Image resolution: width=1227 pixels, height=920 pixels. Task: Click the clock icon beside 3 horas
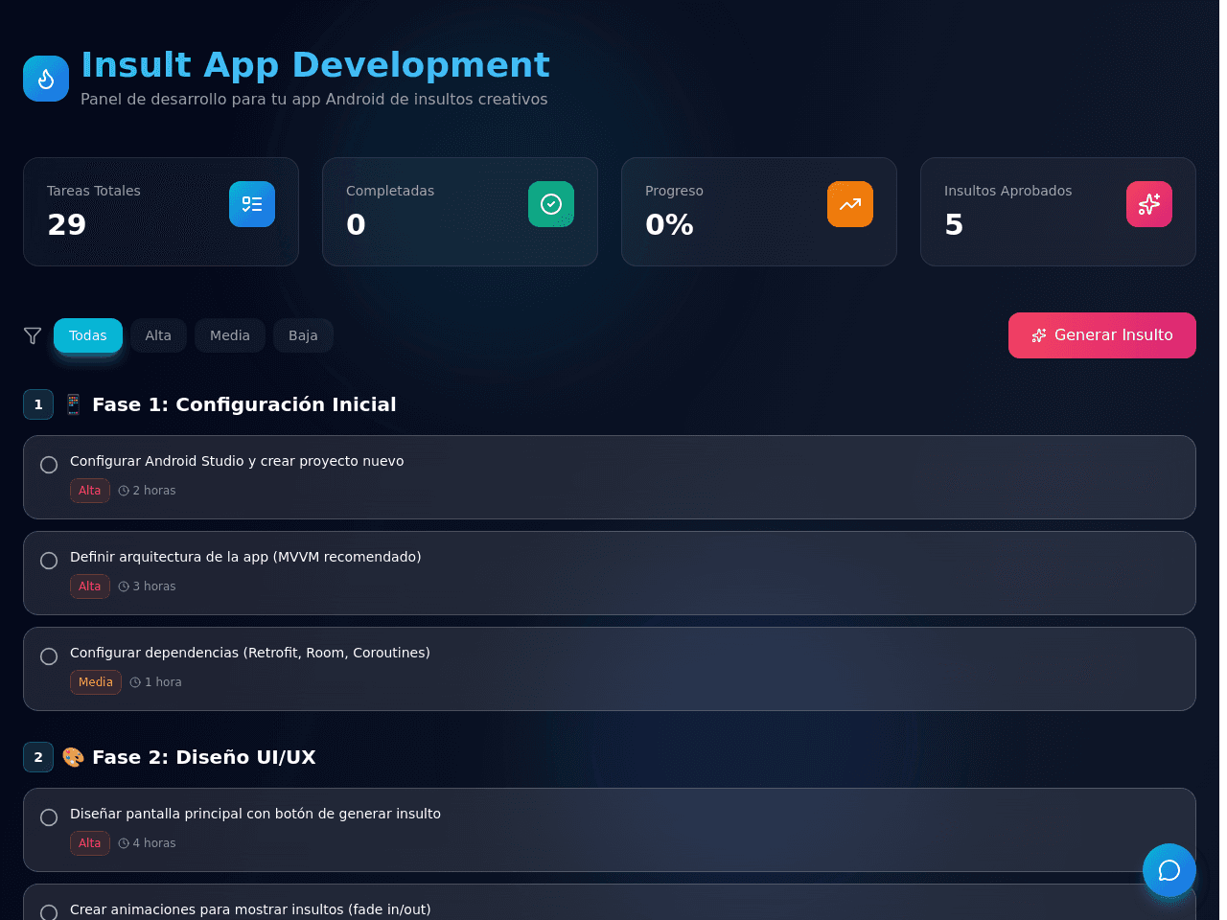tap(124, 586)
